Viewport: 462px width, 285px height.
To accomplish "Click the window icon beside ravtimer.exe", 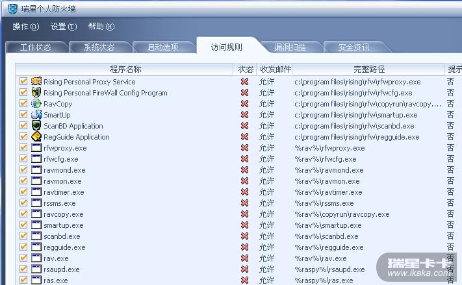I will click(x=36, y=192).
